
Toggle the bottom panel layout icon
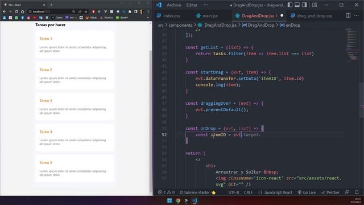(297, 5)
